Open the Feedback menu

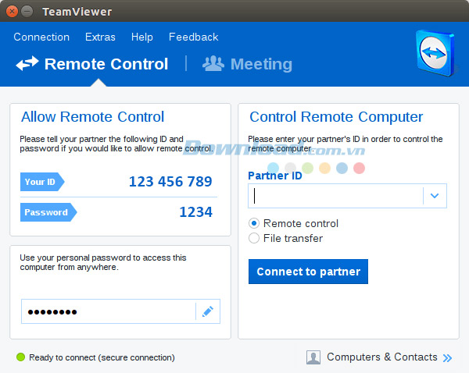193,37
